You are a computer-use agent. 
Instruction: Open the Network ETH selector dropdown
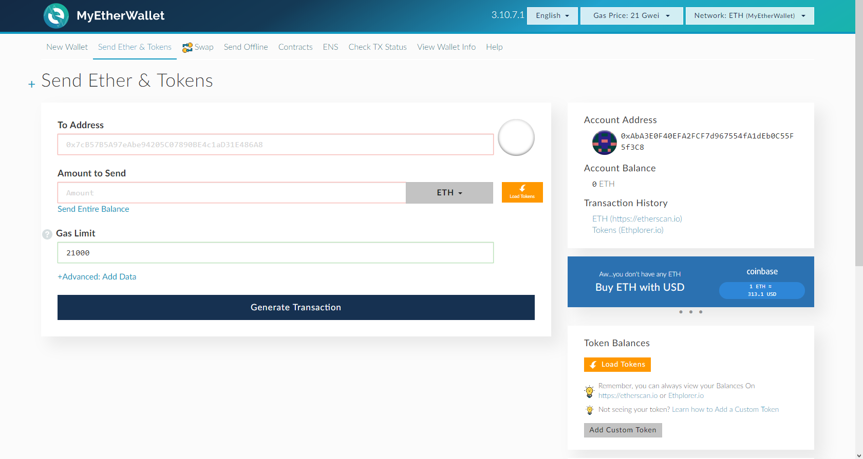[x=749, y=15]
